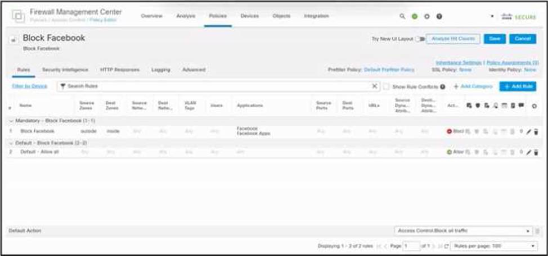Switch to the Rules tab
The width and height of the screenshot is (548, 256).
tap(24, 70)
